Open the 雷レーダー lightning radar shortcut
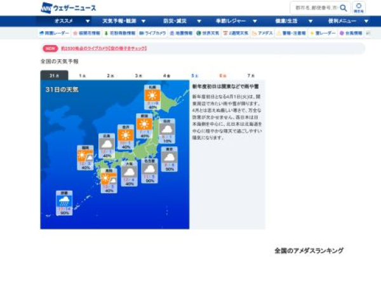Image resolution: width=381 pixels, height=286 pixels. [323, 33]
